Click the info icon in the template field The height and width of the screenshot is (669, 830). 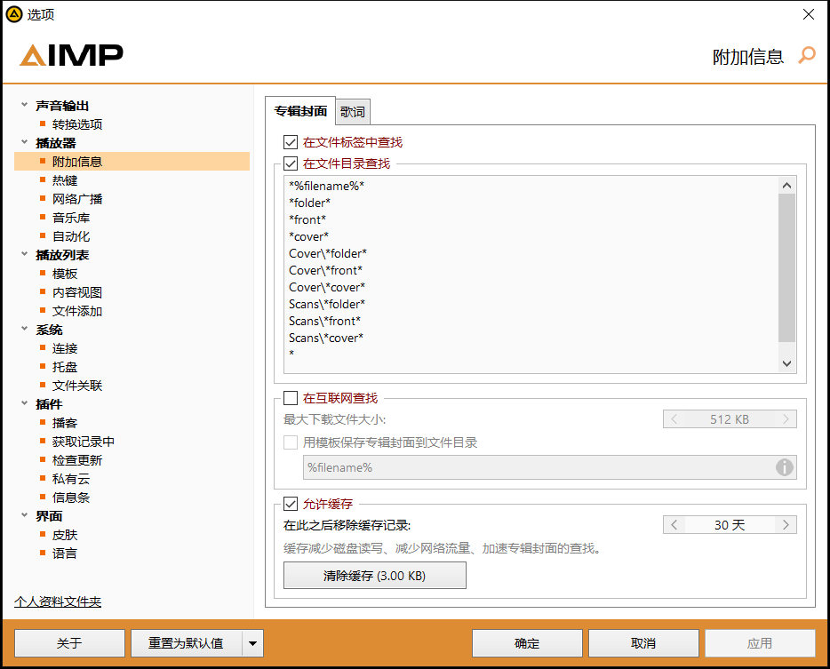pyautogui.click(x=784, y=467)
